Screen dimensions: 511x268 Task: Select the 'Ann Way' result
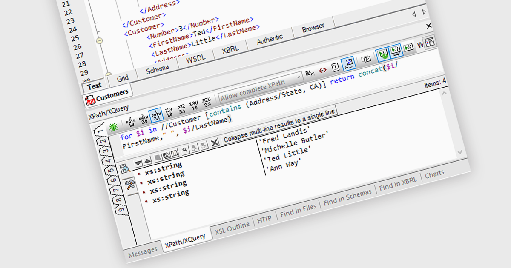(283, 165)
